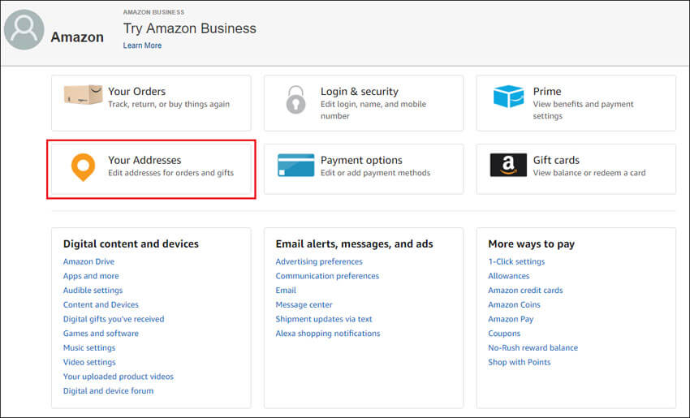Screen dimensions: 690x418
Task: Click 'Edit or add payment methods' text
Action: [x=375, y=173]
